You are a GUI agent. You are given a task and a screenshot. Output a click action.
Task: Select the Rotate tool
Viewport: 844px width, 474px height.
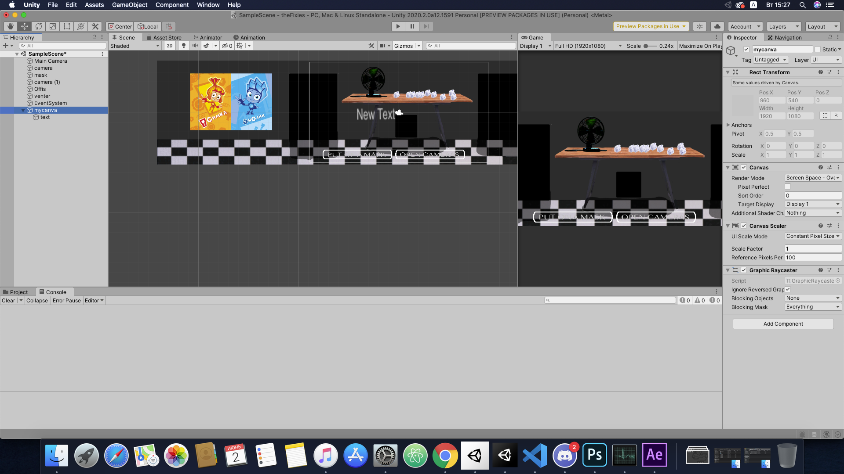coord(39,26)
